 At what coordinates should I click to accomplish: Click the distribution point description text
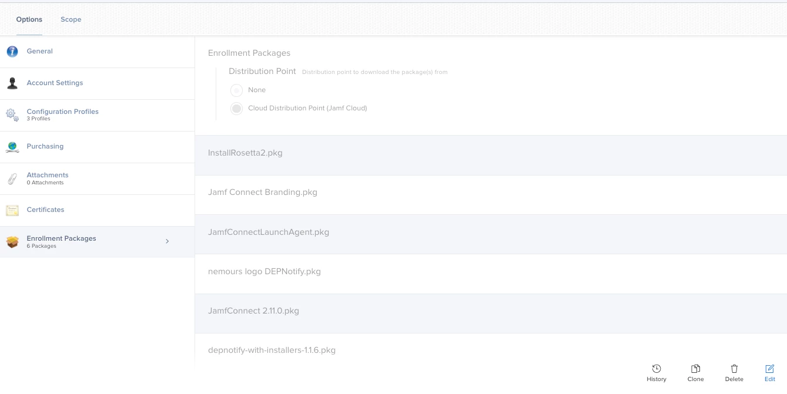[375, 72]
